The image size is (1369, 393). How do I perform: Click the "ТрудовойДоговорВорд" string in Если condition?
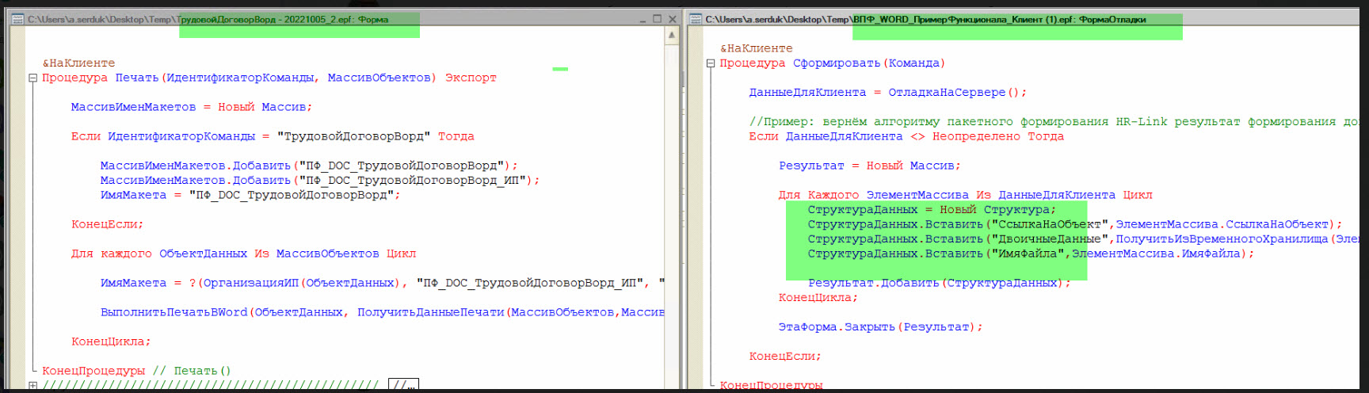click(353, 136)
